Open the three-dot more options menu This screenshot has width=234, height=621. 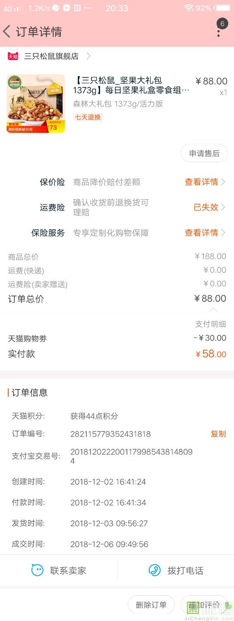point(219,31)
